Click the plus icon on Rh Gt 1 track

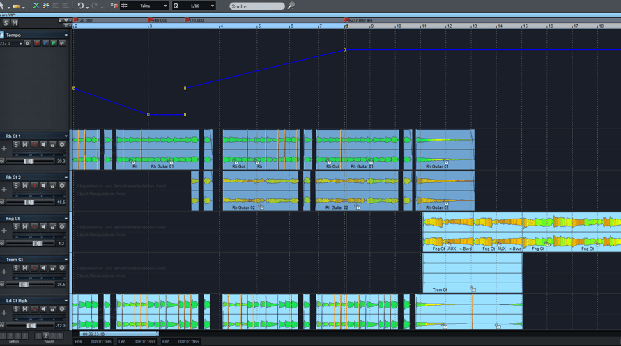(x=4, y=149)
